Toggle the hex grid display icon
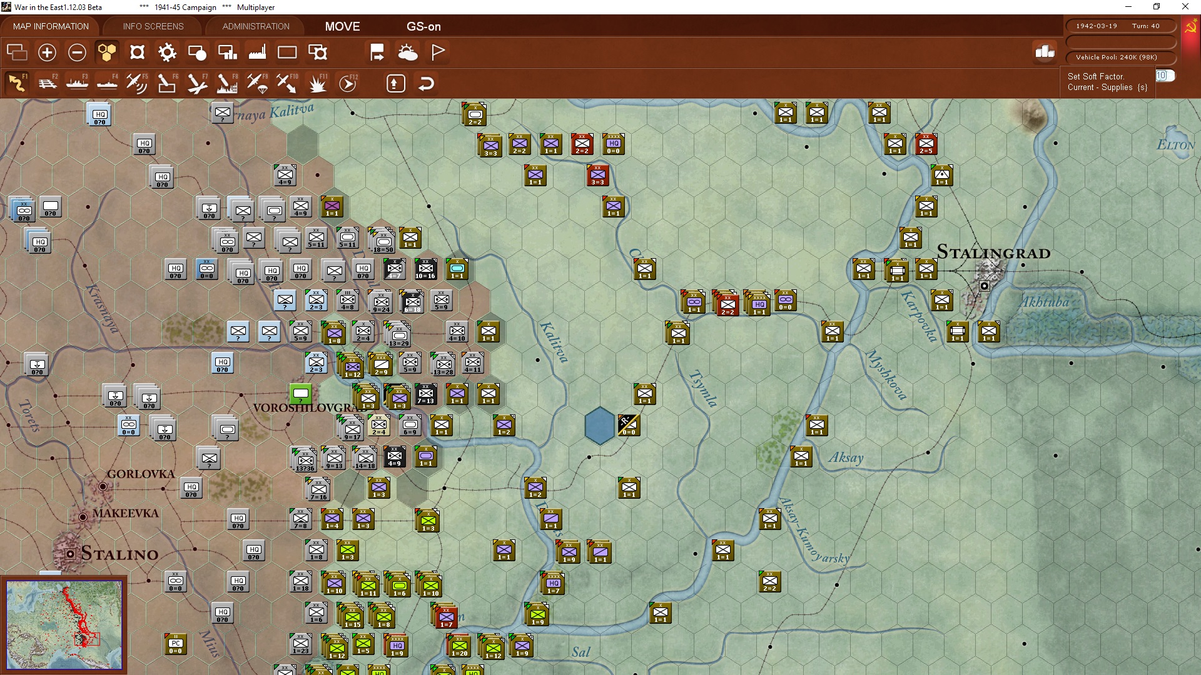This screenshot has height=675, width=1201. click(107, 52)
